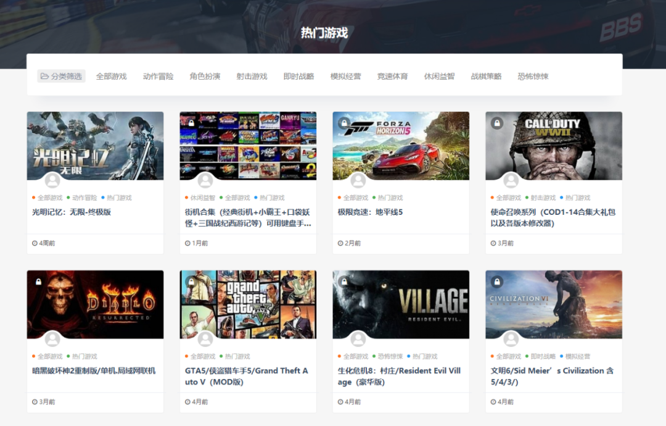
Task: Select the 恐怖惊悚 category tab
Action: [533, 76]
